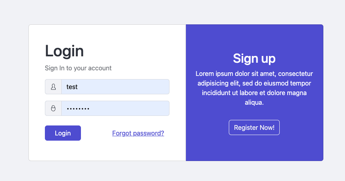Click empty area of the password field

[x=132, y=108]
